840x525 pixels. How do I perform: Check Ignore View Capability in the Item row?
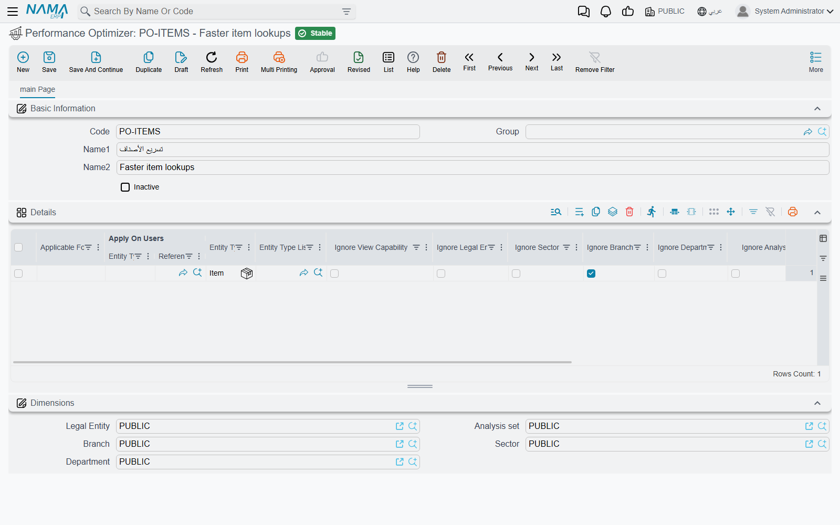pos(334,274)
